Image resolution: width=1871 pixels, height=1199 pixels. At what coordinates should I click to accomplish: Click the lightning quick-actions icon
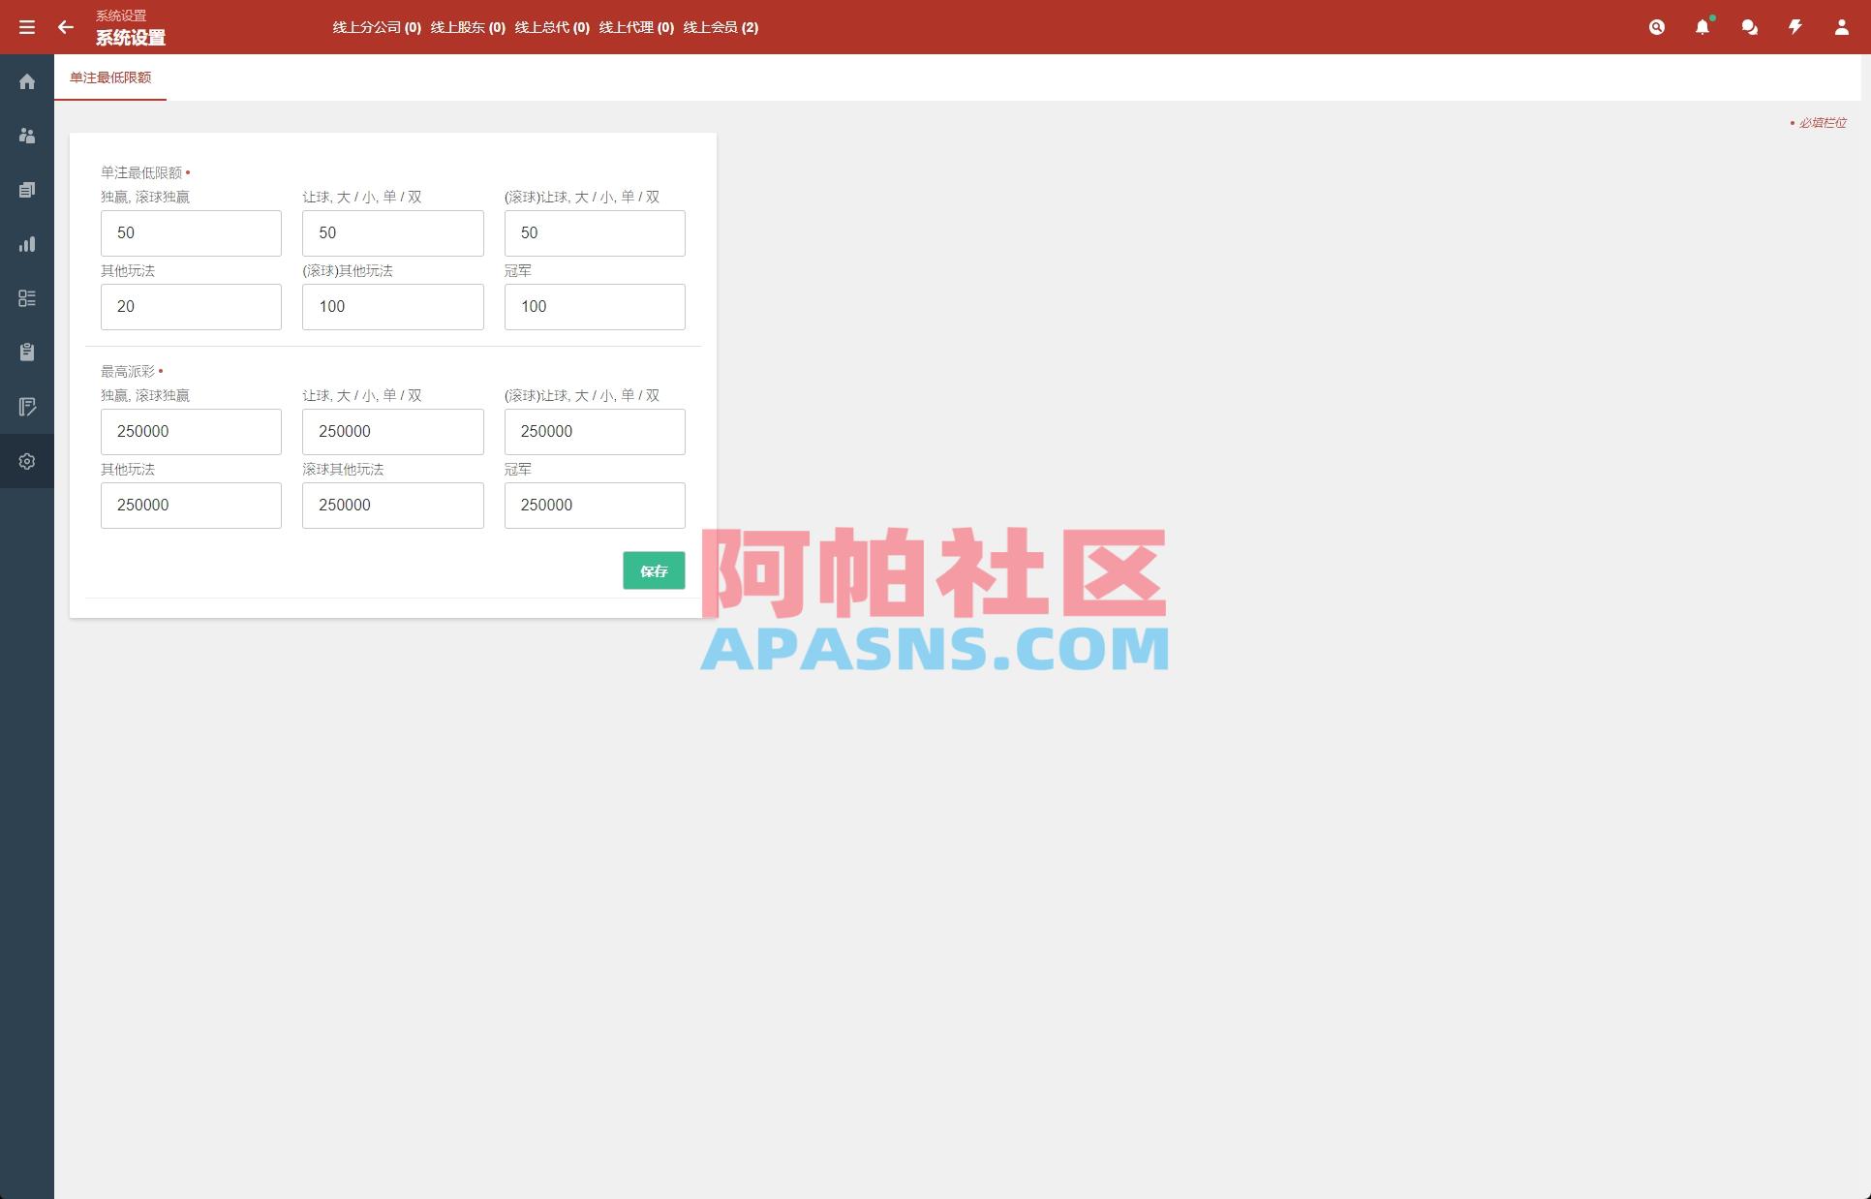(x=1794, y=27)
